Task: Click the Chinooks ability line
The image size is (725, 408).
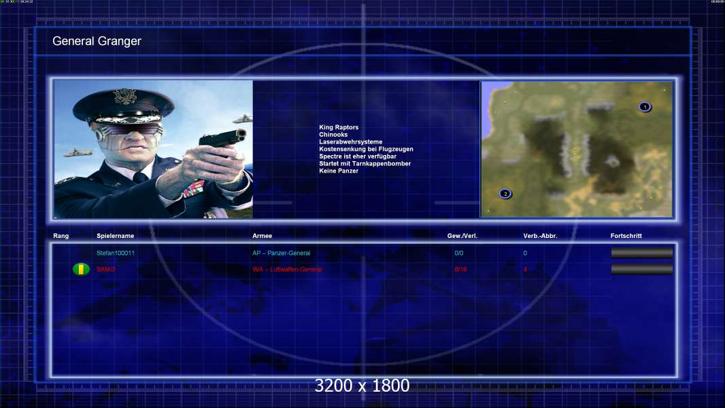Action: coord(333,135)
